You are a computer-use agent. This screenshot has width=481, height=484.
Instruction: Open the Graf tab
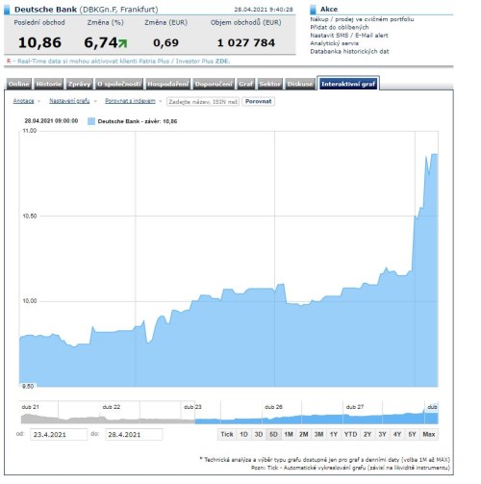tap(245, 84)
